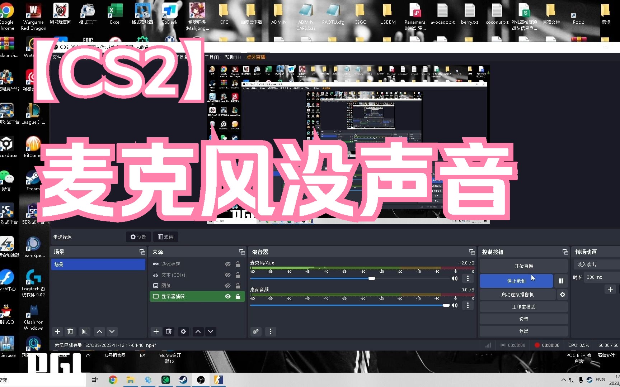This screenshot has height=387, width=620.
Task: Select 场景 scene in list
Action: pyautogui.click(x=98, y=264)
